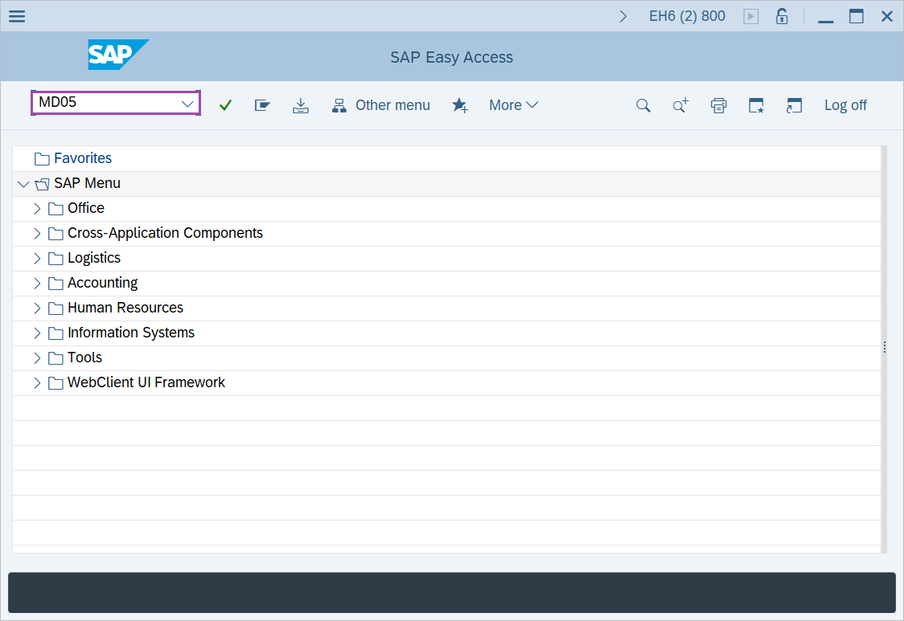Click the Print icon
904x621 pixels.
[x=718, y=104]
